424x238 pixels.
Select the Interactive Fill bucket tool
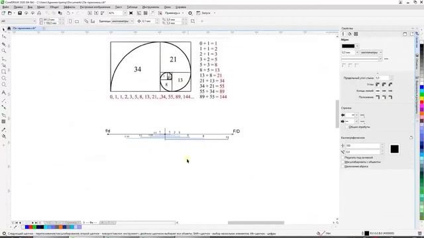(x=4, y=137)
